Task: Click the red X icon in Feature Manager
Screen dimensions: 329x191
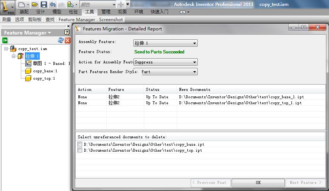Action: [x=68, y=40]
